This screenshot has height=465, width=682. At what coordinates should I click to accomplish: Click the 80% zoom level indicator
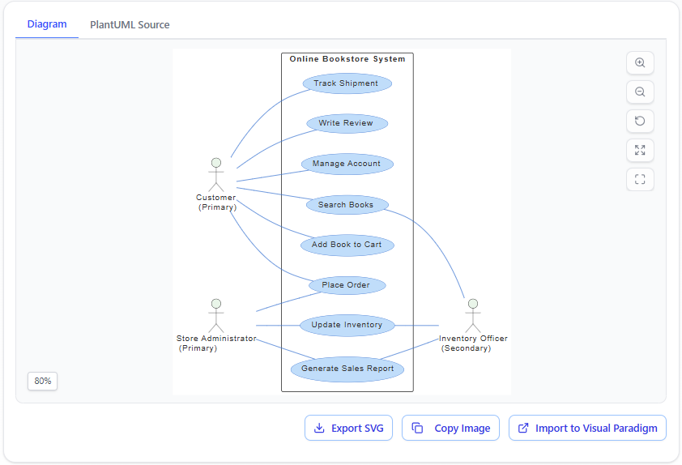coord(42,381)
